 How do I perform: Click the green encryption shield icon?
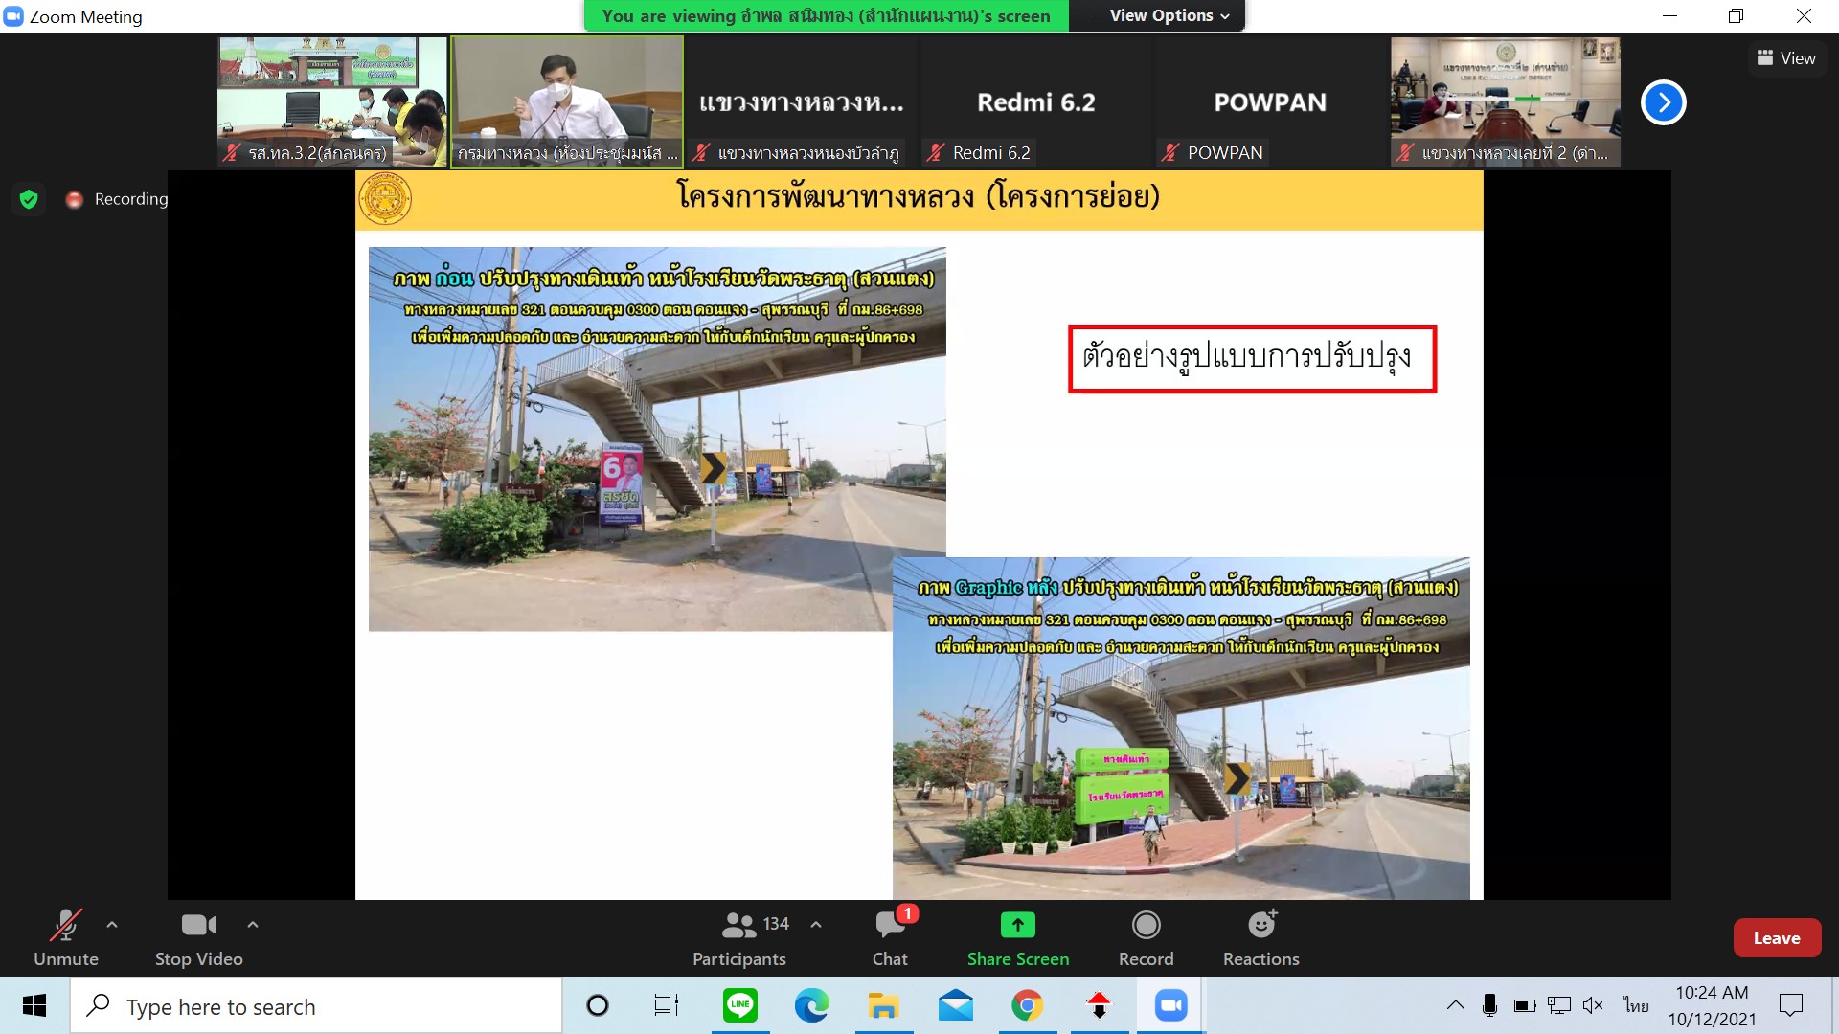click(x=29, y=199)
